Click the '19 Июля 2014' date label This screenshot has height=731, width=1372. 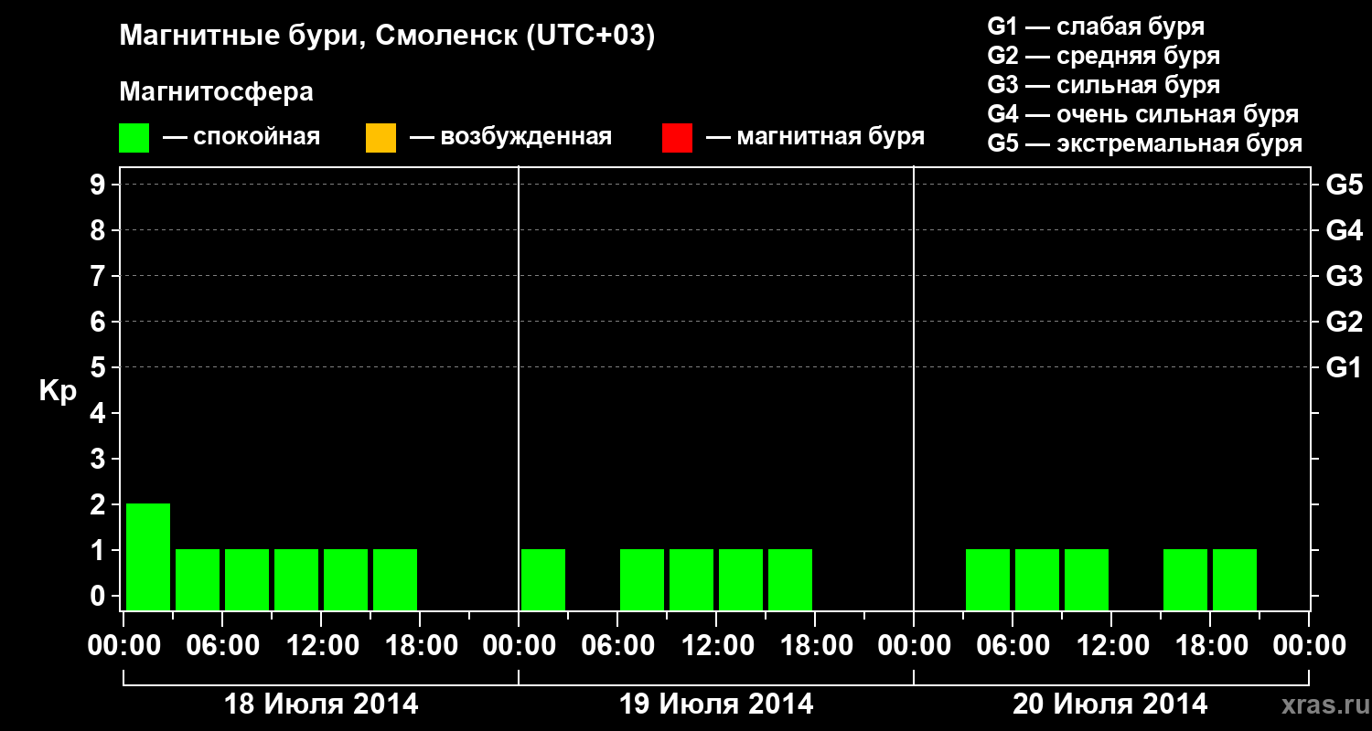716,705
